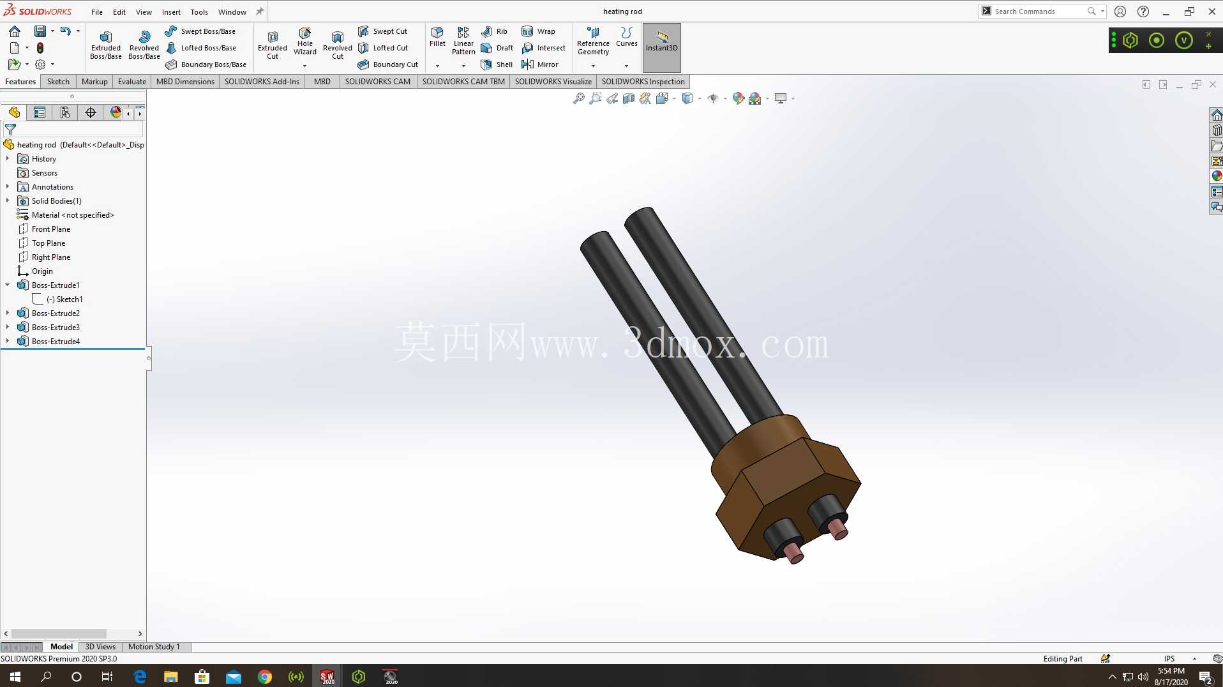Choose Swept Boss/Base
The height and width of the screenshot is (687, 1223).
200,31
